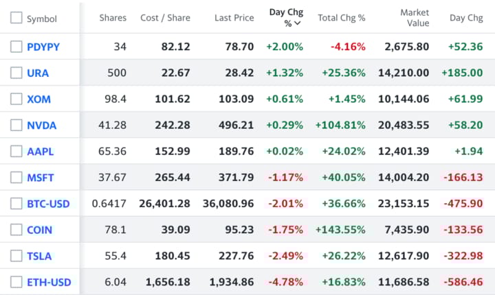Screen dimensions: 495x295
Task: Select the NVDA row checkbox
Action: [x=16, y=126]
